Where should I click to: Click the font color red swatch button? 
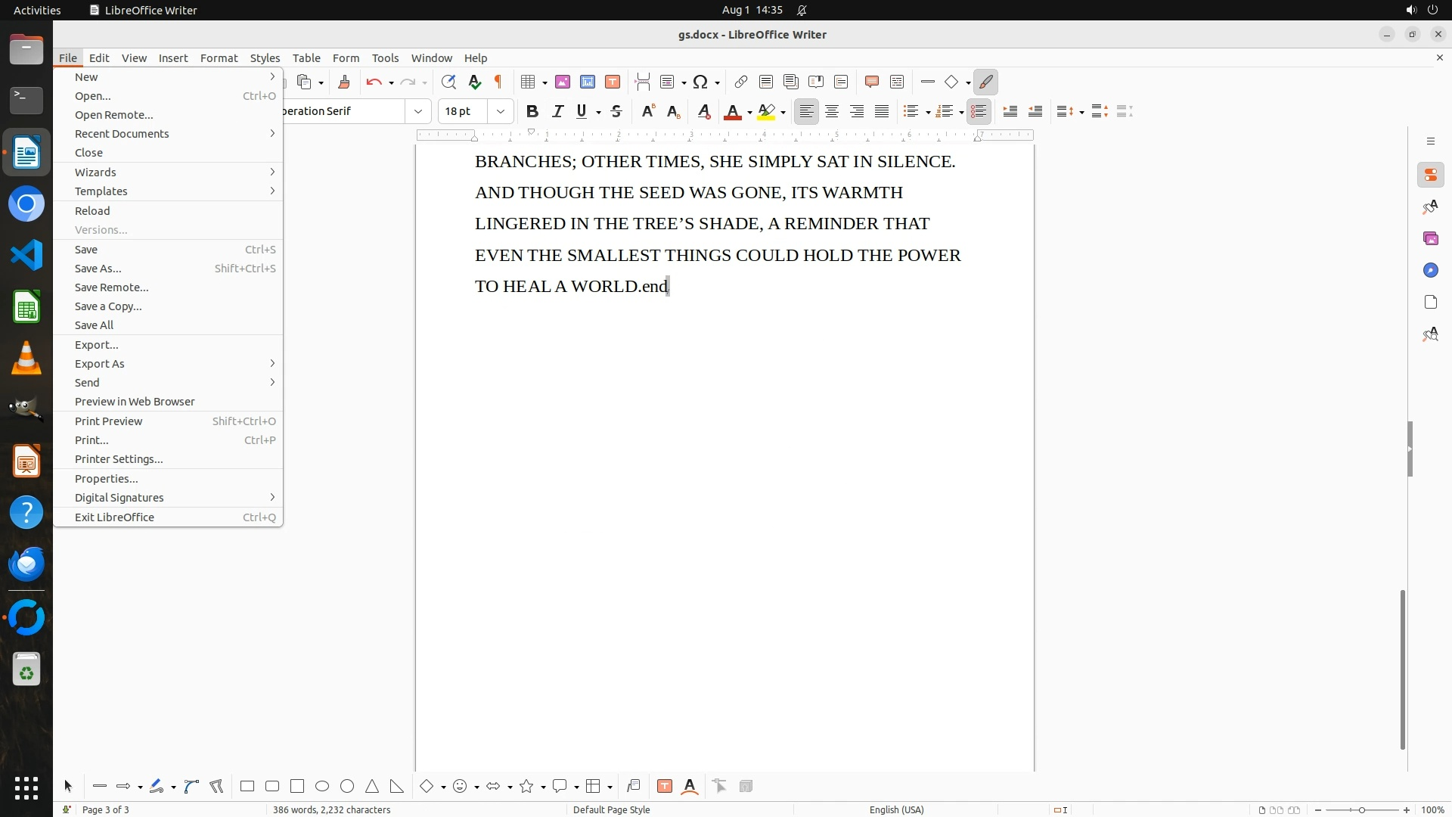(732, 112)
